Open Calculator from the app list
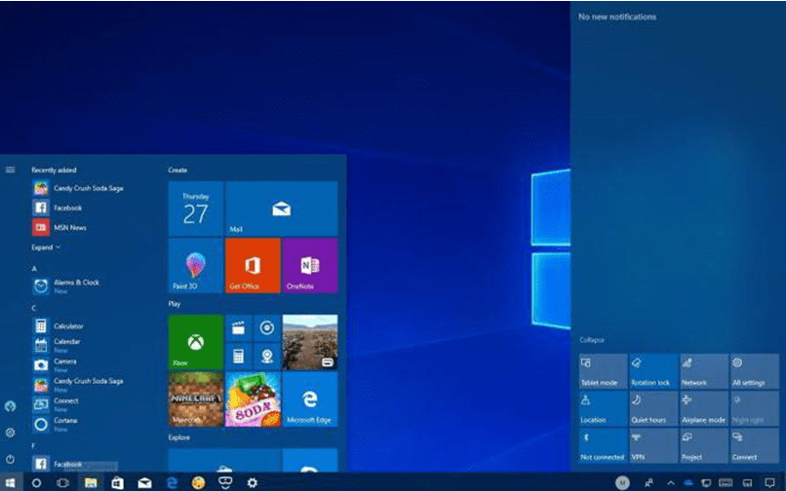 tap(68, 326)
